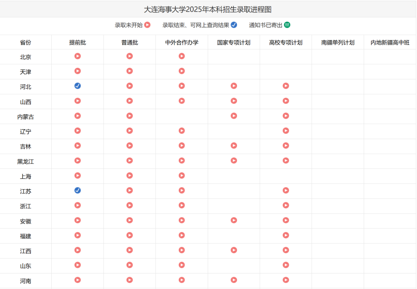
Task: Click 河北 row's blue check under 提前批
Action: 77,86
